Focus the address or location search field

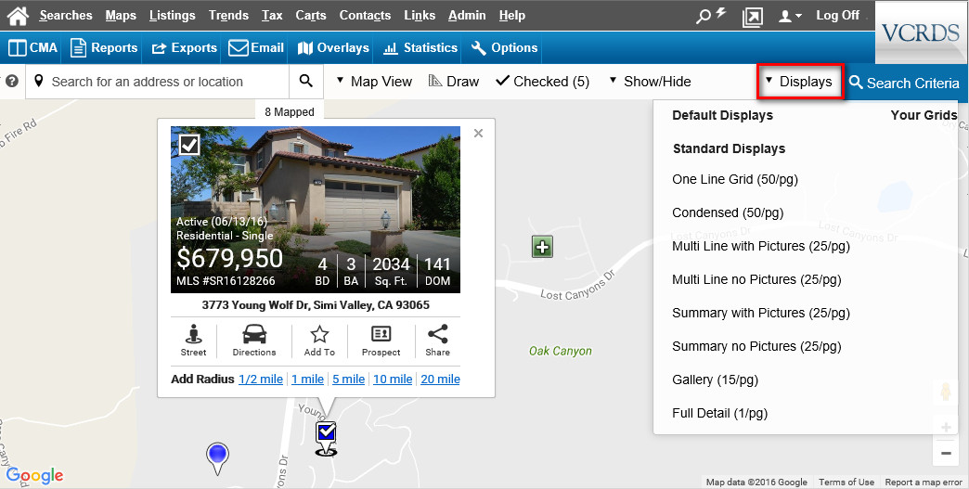point(158,82)
